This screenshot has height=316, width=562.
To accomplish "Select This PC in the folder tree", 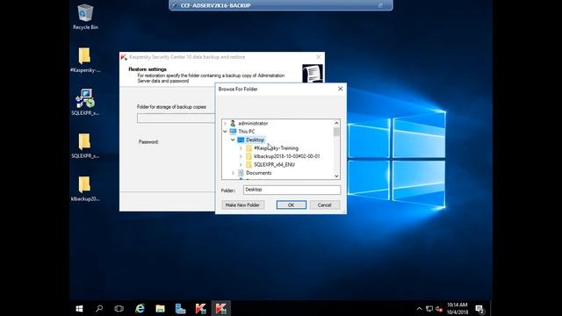I will (246, 132).
